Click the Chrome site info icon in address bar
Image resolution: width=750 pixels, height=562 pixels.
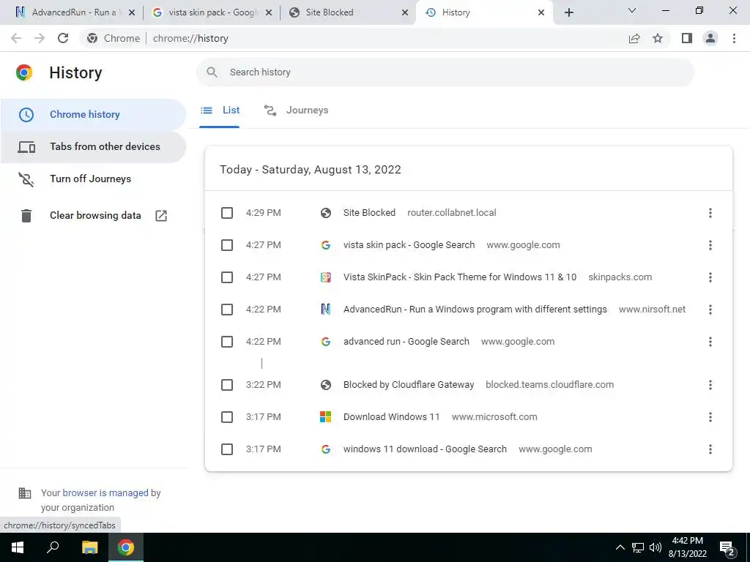(92, 38)
